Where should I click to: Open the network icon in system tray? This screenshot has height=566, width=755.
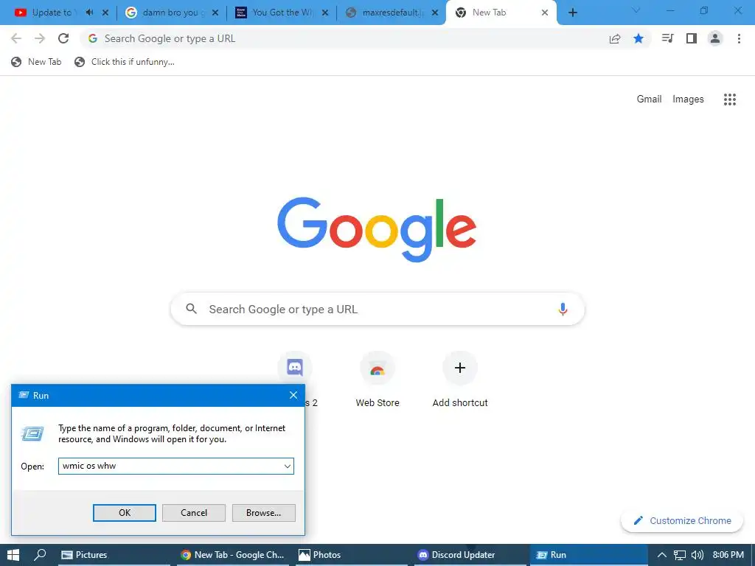[x=679, y=555]
